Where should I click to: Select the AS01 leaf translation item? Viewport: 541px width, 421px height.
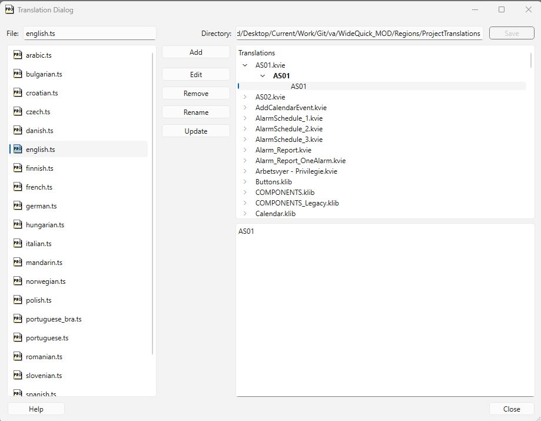[382, 87]
